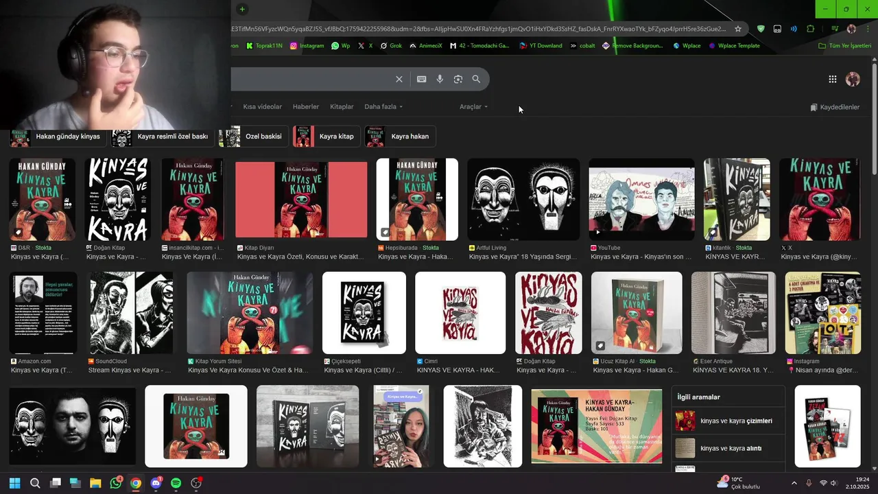Image resolution: width=878 pixels, height=494 pixels.
Task: Switch to the Kısa videolar tab
Action: point(262,107)
